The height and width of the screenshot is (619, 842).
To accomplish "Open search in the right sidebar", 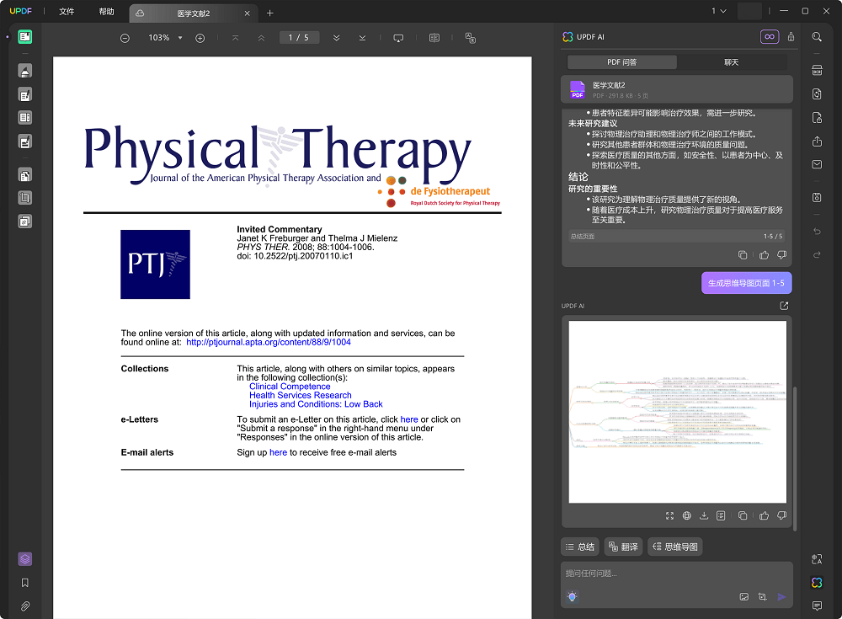I will (817, 36).
